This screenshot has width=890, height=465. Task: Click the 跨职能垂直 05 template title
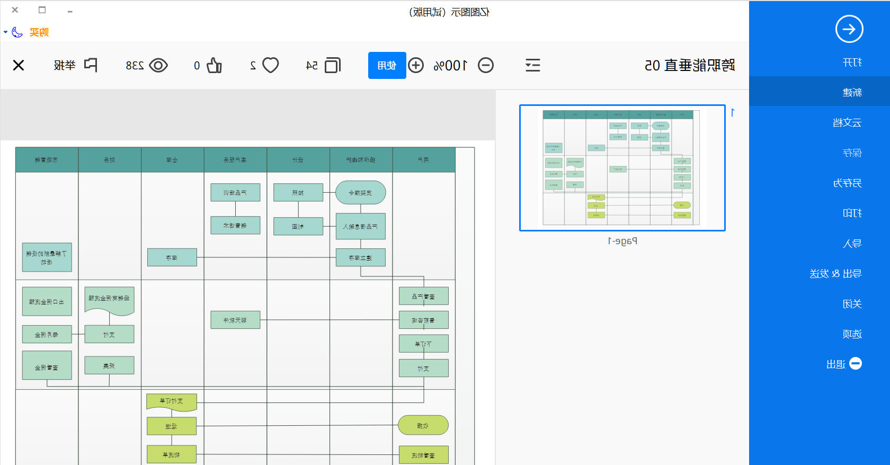(x=689, y=65)
